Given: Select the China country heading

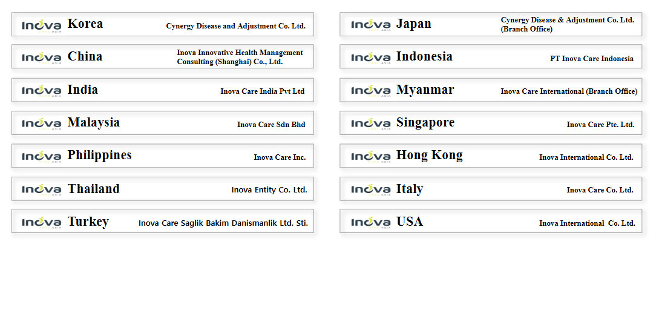Looking at the screenshot, I should point(85,56).
